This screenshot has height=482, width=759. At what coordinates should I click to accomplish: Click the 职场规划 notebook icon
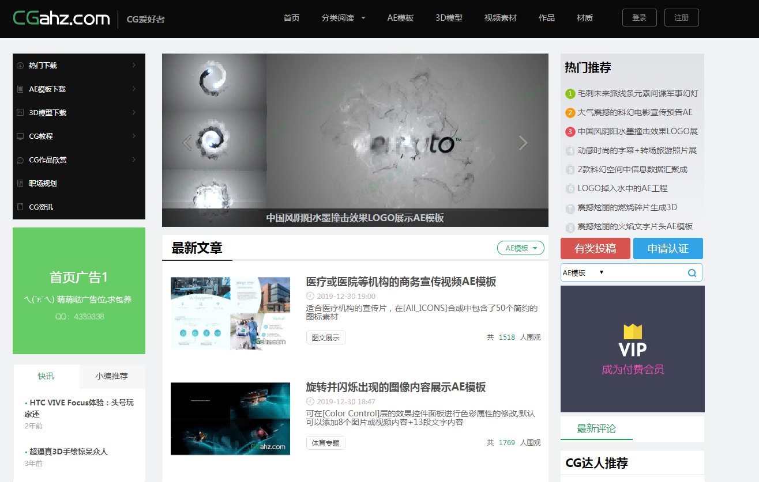pos(20,183)
